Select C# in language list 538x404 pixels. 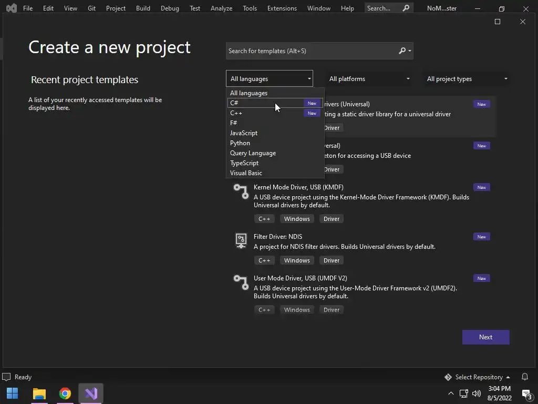point(275,103)
